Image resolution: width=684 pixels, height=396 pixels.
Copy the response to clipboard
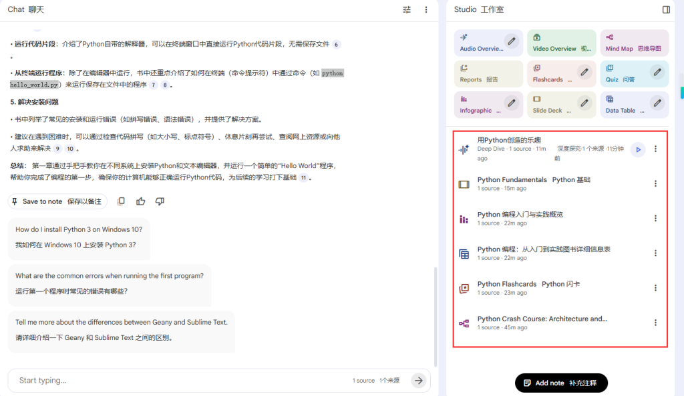(121, 201)
